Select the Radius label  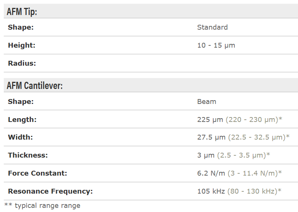click(x=22, y=63)
